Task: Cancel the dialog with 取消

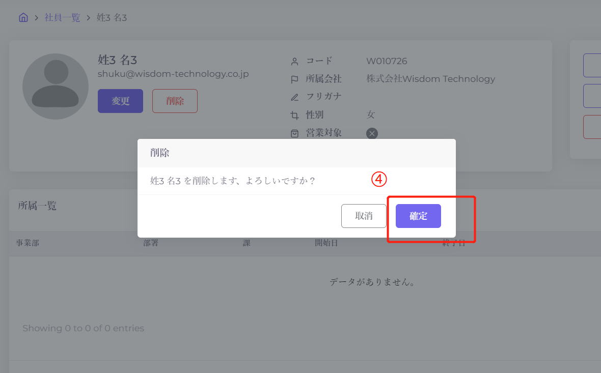Action: pos(364,216)
